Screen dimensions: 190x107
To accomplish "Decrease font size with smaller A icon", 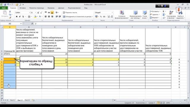I will (41, 12).
